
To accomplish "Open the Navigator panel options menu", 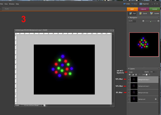I will tap(159, 18).
